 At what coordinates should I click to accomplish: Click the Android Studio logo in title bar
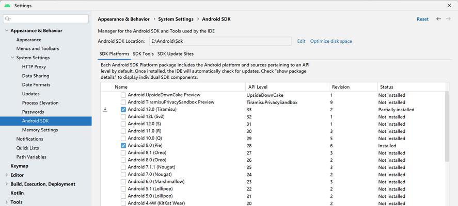coord(7,6)
